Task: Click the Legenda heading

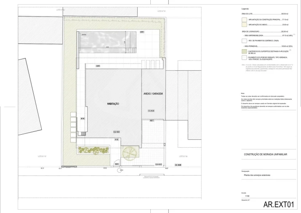Action: 245,9
